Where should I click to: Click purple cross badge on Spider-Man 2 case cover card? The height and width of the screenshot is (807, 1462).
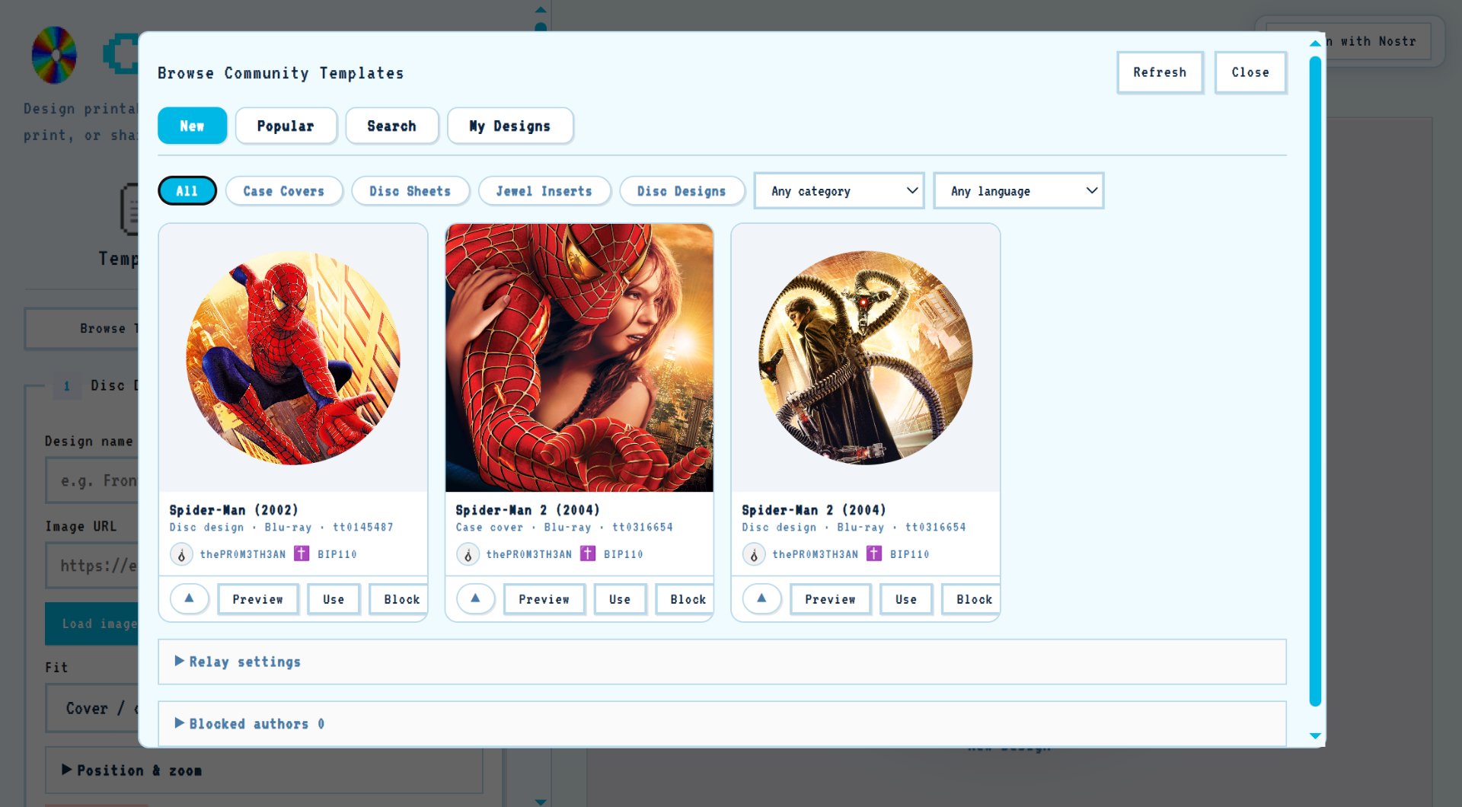coord(588,553)
